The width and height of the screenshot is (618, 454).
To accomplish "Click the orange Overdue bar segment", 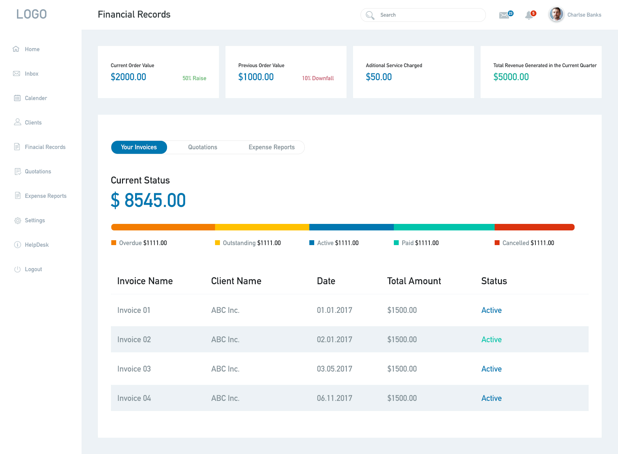I will point(163,227).
